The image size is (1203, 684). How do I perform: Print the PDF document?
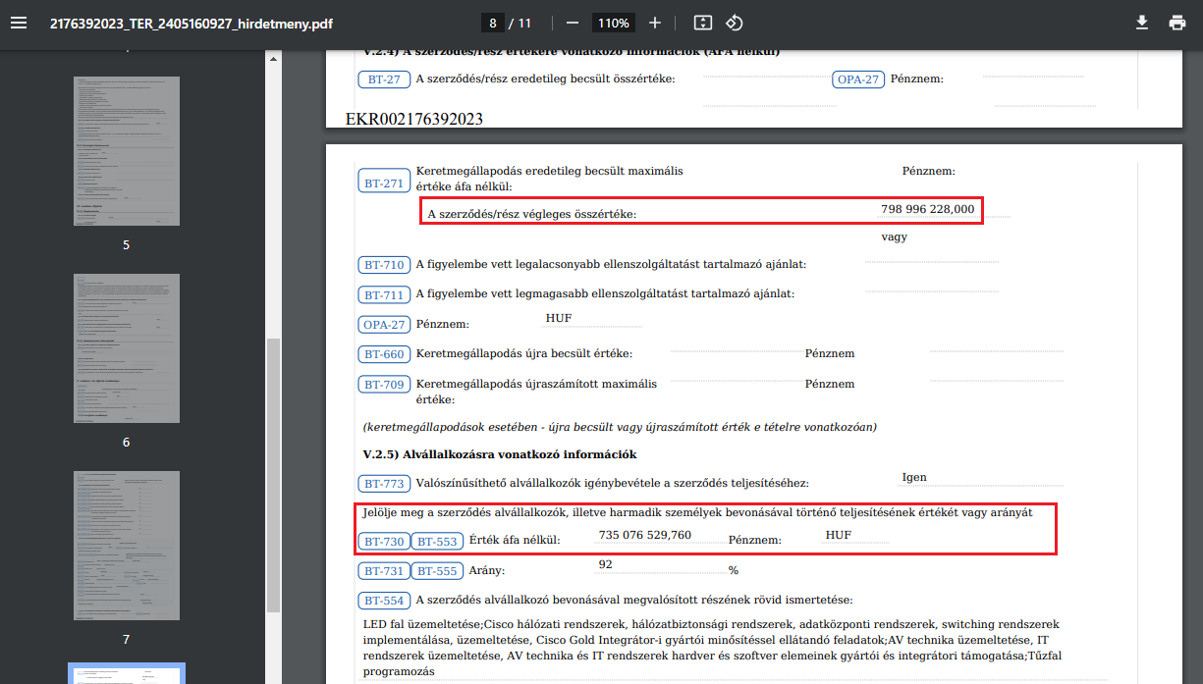pyautogui.click(x=1177, y=23)
